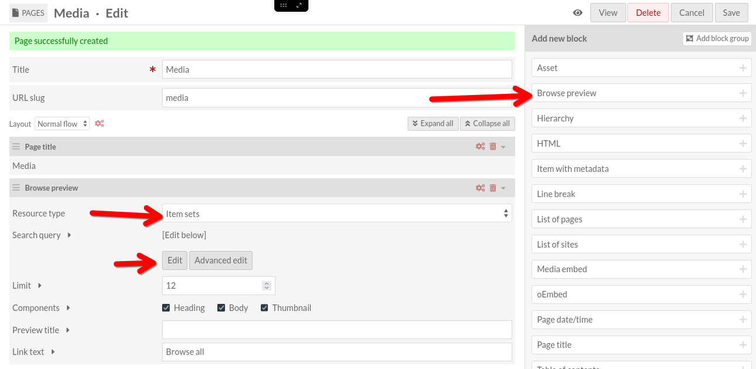
Task: Focus the Title input field
Action: tap(337, 69)
